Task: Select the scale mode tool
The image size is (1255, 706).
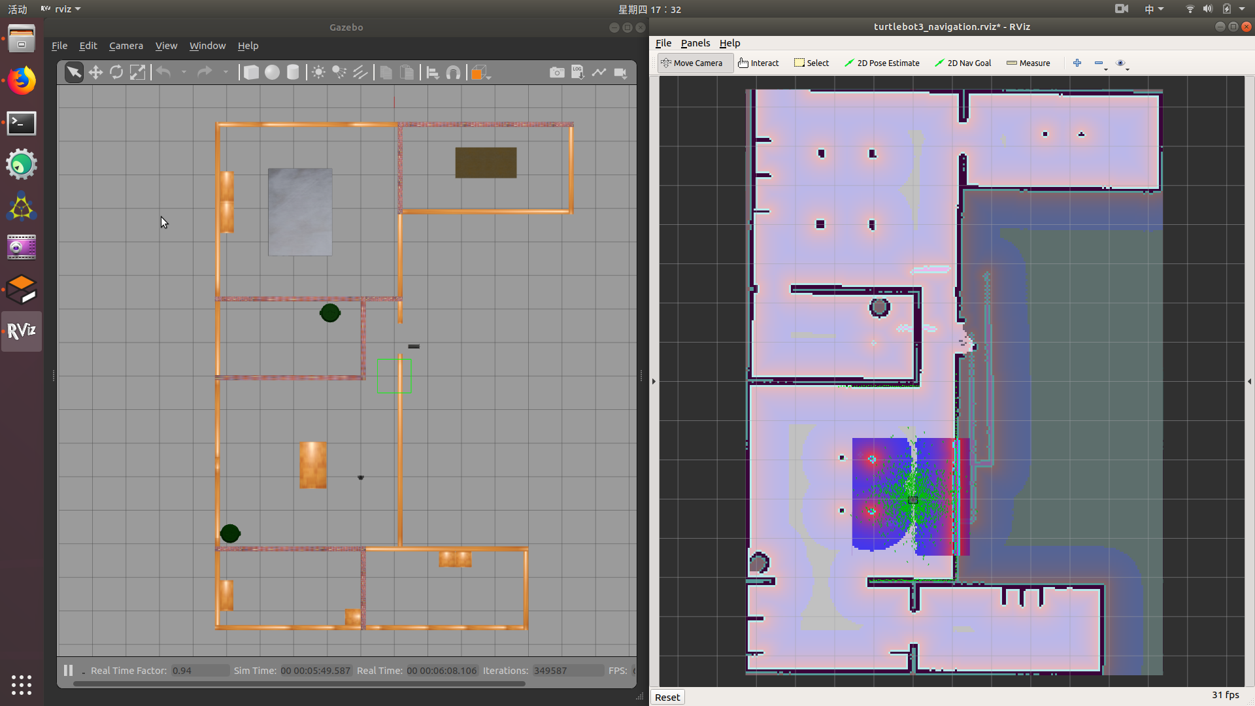Action: coord(137,73)
